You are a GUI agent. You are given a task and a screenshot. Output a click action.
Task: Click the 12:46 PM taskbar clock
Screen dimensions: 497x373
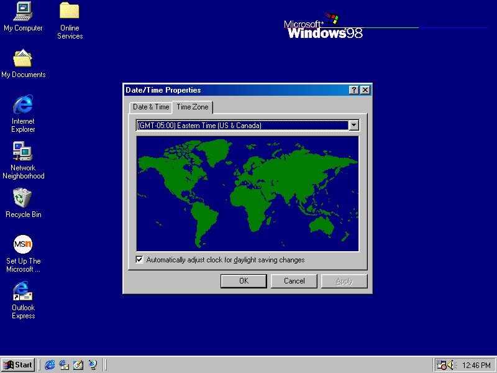[476, 366]
